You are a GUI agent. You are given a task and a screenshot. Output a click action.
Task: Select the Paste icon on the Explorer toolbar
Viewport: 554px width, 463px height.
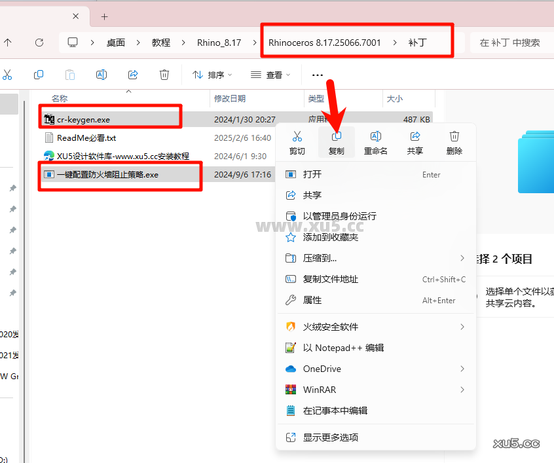point(69,75)
